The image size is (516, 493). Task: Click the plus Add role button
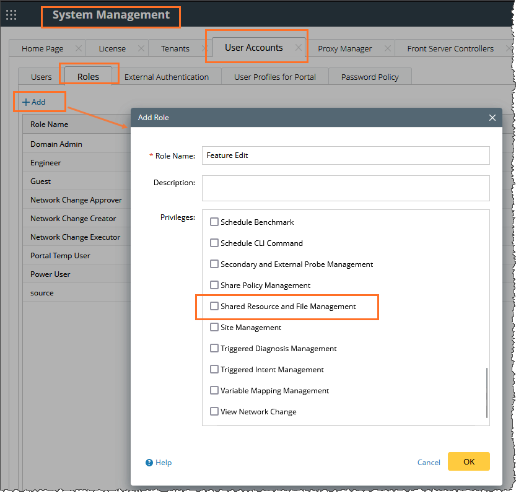(x=34, y=102)
